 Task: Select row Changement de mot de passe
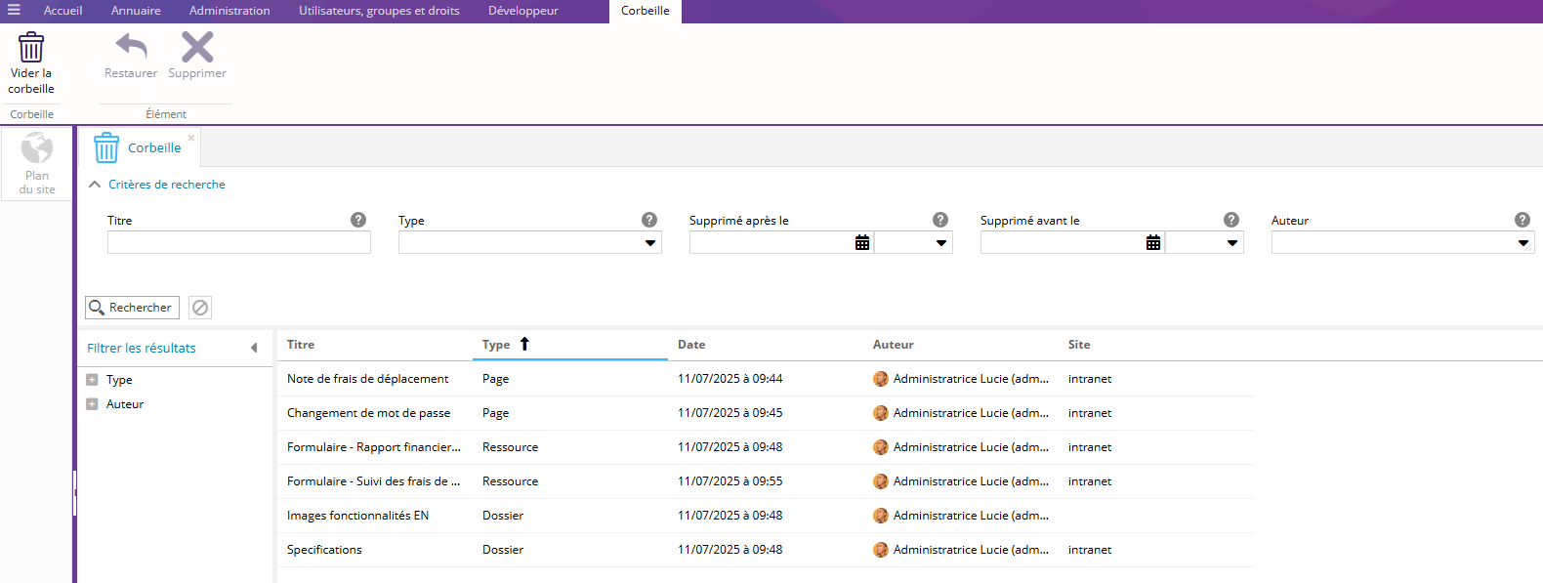(x=766, y=413)
